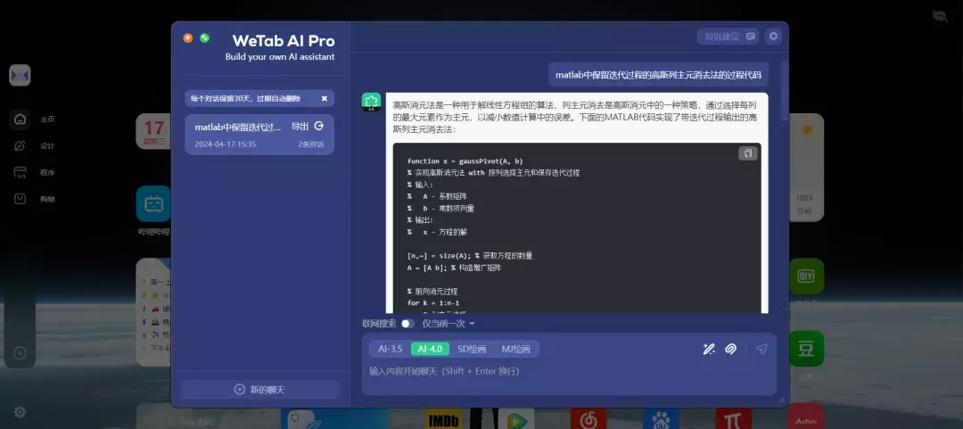
Task: Open the iQIYI shortcut icon
Action: (x=806, y=276)
